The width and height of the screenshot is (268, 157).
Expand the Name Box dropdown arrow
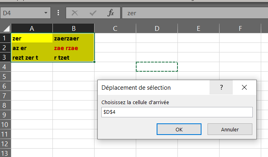[x=46, y=13]
